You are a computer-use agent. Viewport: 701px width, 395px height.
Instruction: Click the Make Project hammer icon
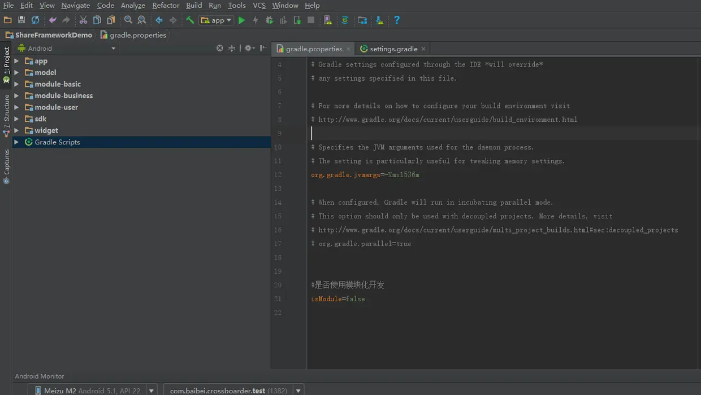point(190,20)
